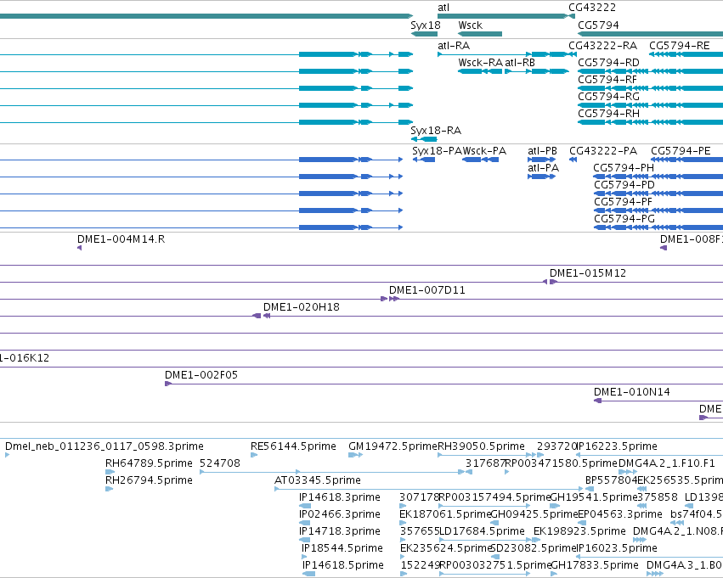
Task: Select EST IP14618.3prime
Action: [x=340, y=498]
